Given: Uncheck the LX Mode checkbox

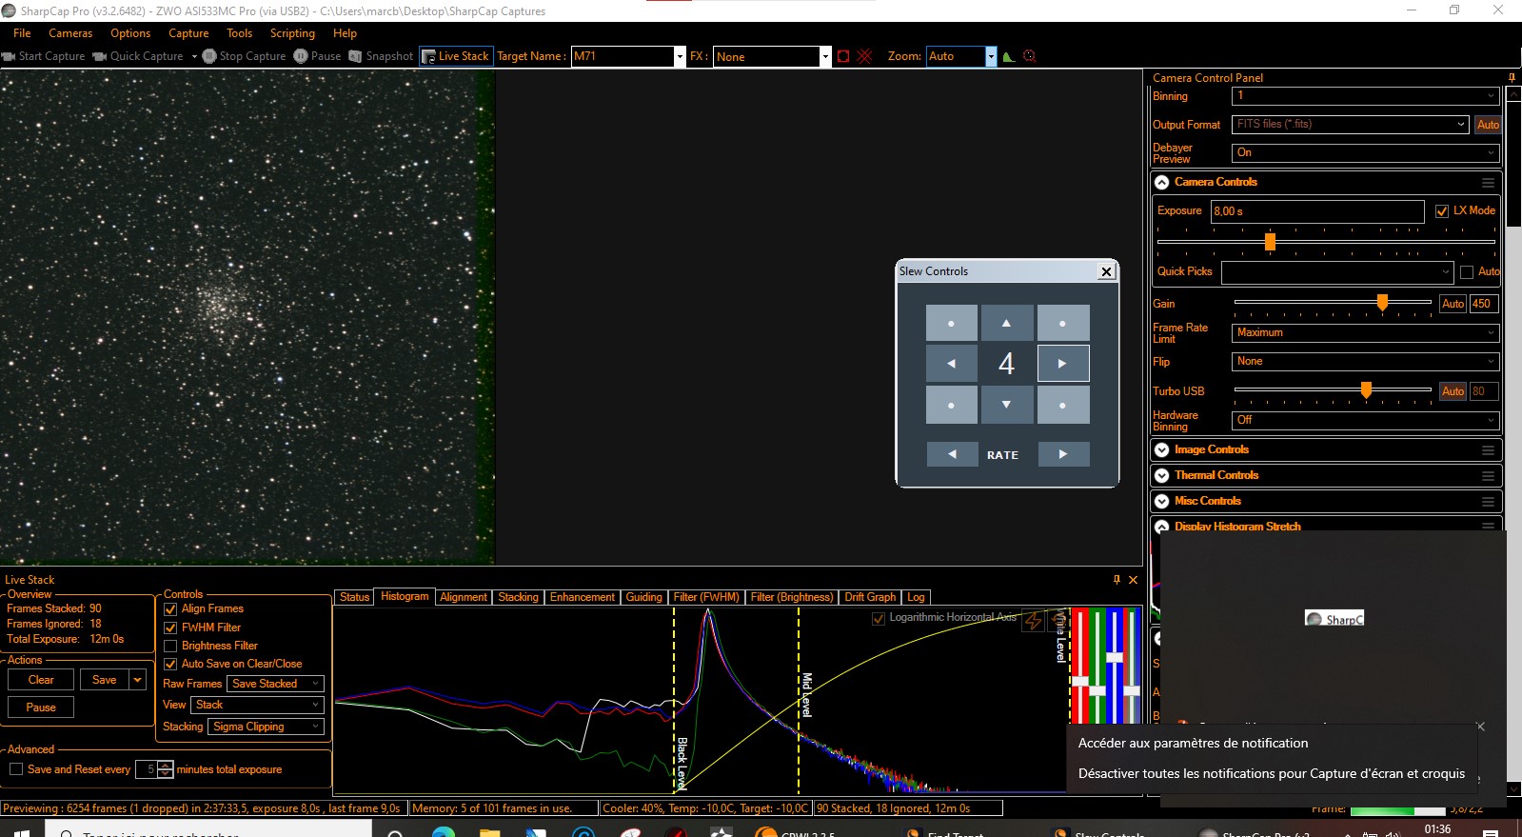Looking at the screenshot, I should click(x=1442, y=211).
